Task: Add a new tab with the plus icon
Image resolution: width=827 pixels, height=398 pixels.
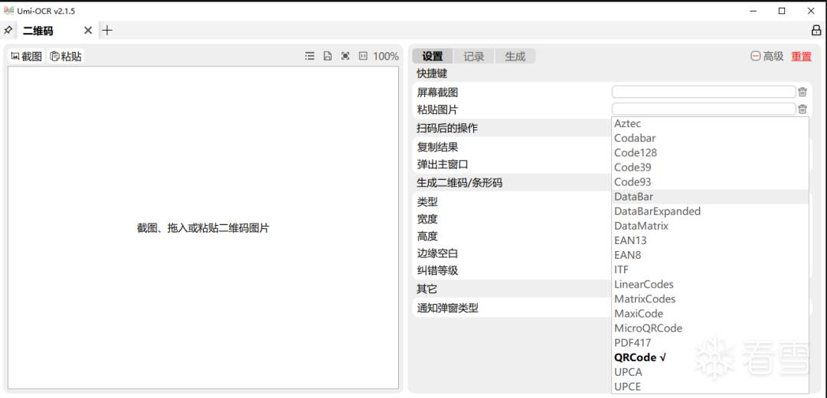Action: click(107, 31)
